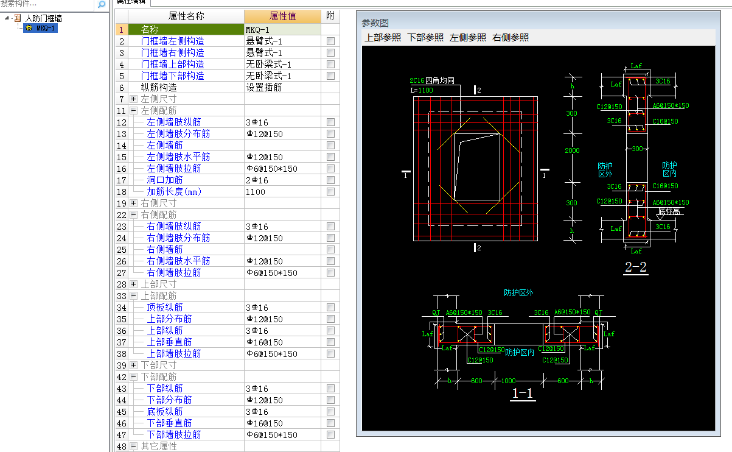Image resolution: width=732 pixels, height=452 pixels.
Task: Click 洞口加筋 value cell
Action: click(282, 180)
